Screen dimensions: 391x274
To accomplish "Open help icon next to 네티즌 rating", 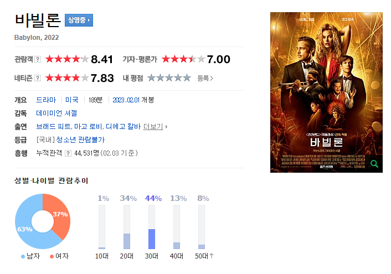I will [38, 78].
